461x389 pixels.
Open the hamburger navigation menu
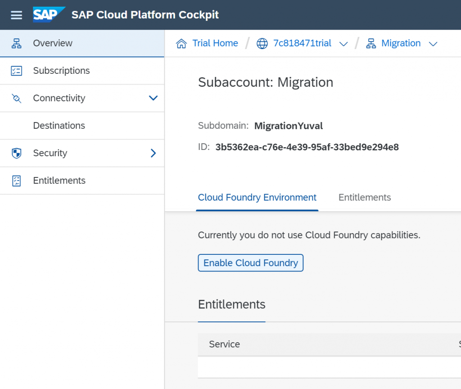pos(17,15)
